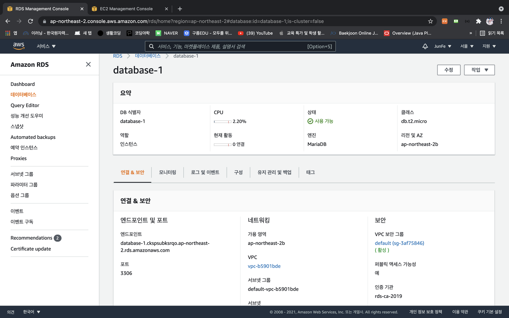
Task: Click the CPU usage progress bar
Action: [x=223, y=122]
